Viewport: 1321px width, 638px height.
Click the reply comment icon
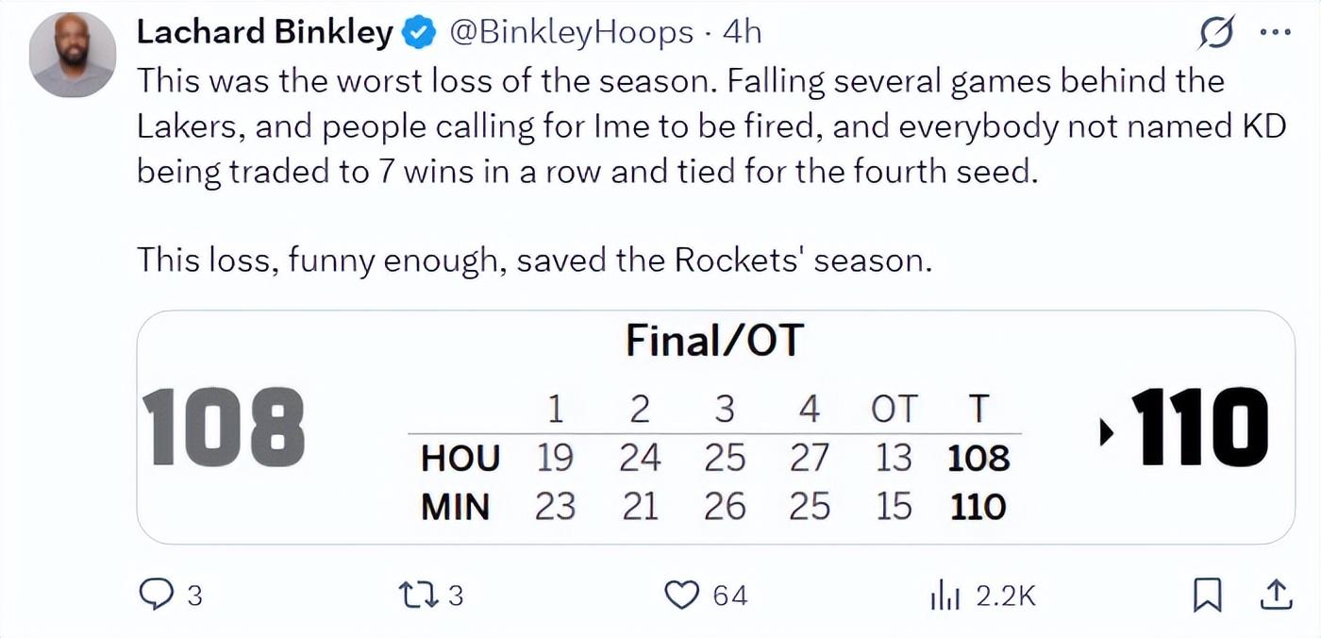pos(155,595)
